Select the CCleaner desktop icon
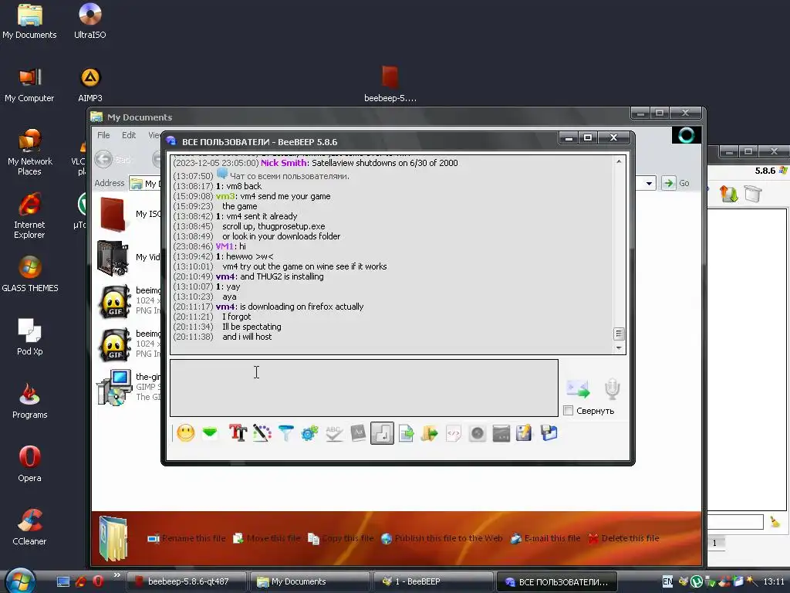Image resolution: width=790 pixels, height=593 pixels. click(29, 527)
